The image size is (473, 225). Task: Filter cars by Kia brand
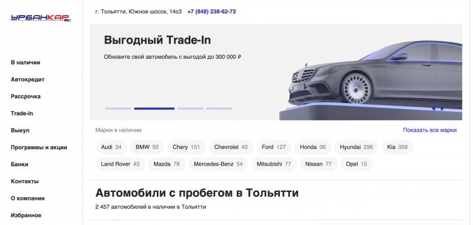[397, 147]
